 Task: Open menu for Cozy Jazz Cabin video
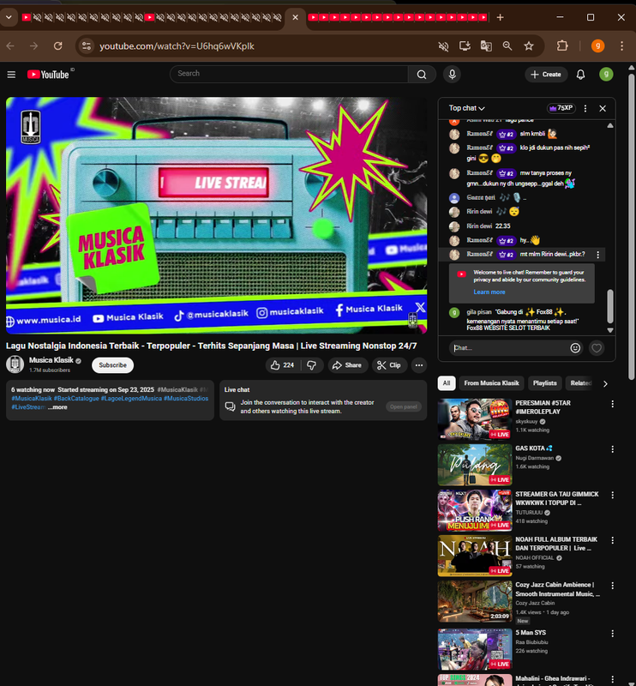click(x=612, y=586)
